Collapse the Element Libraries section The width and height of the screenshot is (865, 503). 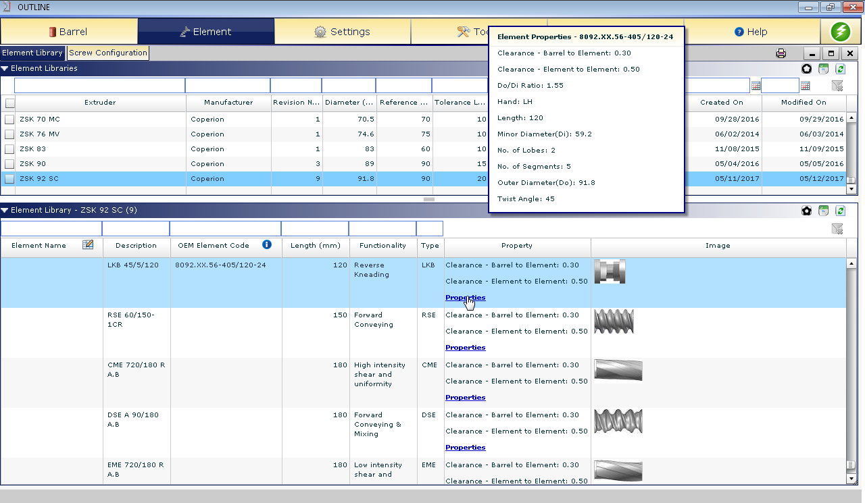(5, 68)
